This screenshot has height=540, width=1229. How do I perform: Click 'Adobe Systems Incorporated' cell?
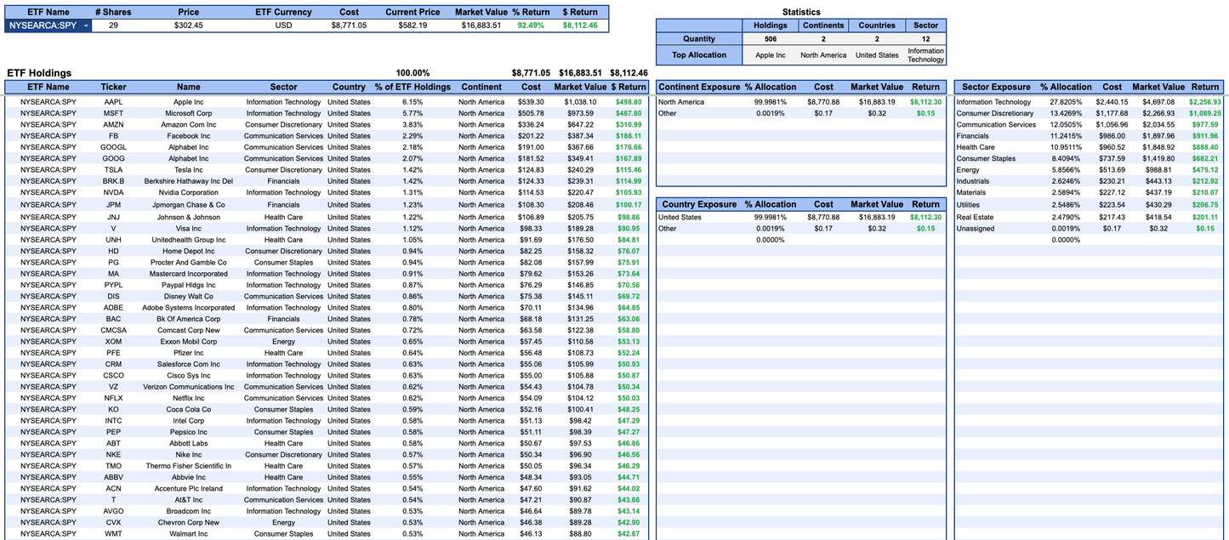[188, 308]
